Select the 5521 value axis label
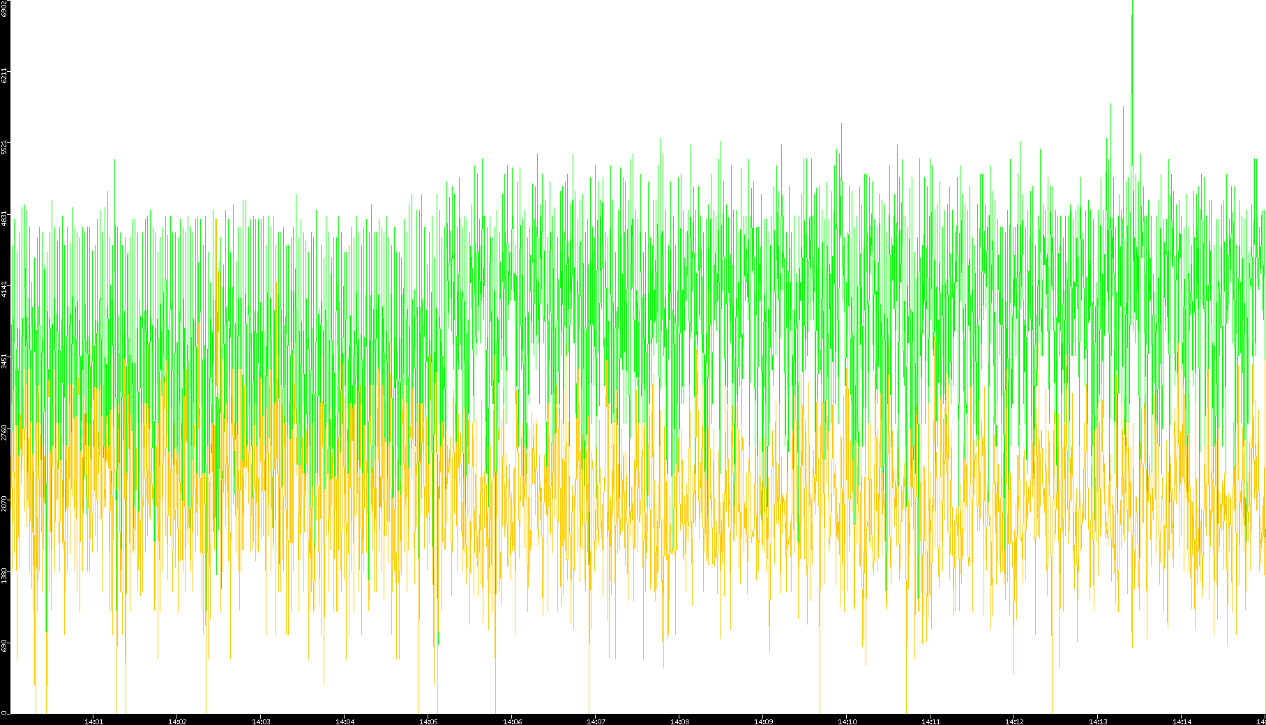 pyautogui.click(x=4, y=147)
